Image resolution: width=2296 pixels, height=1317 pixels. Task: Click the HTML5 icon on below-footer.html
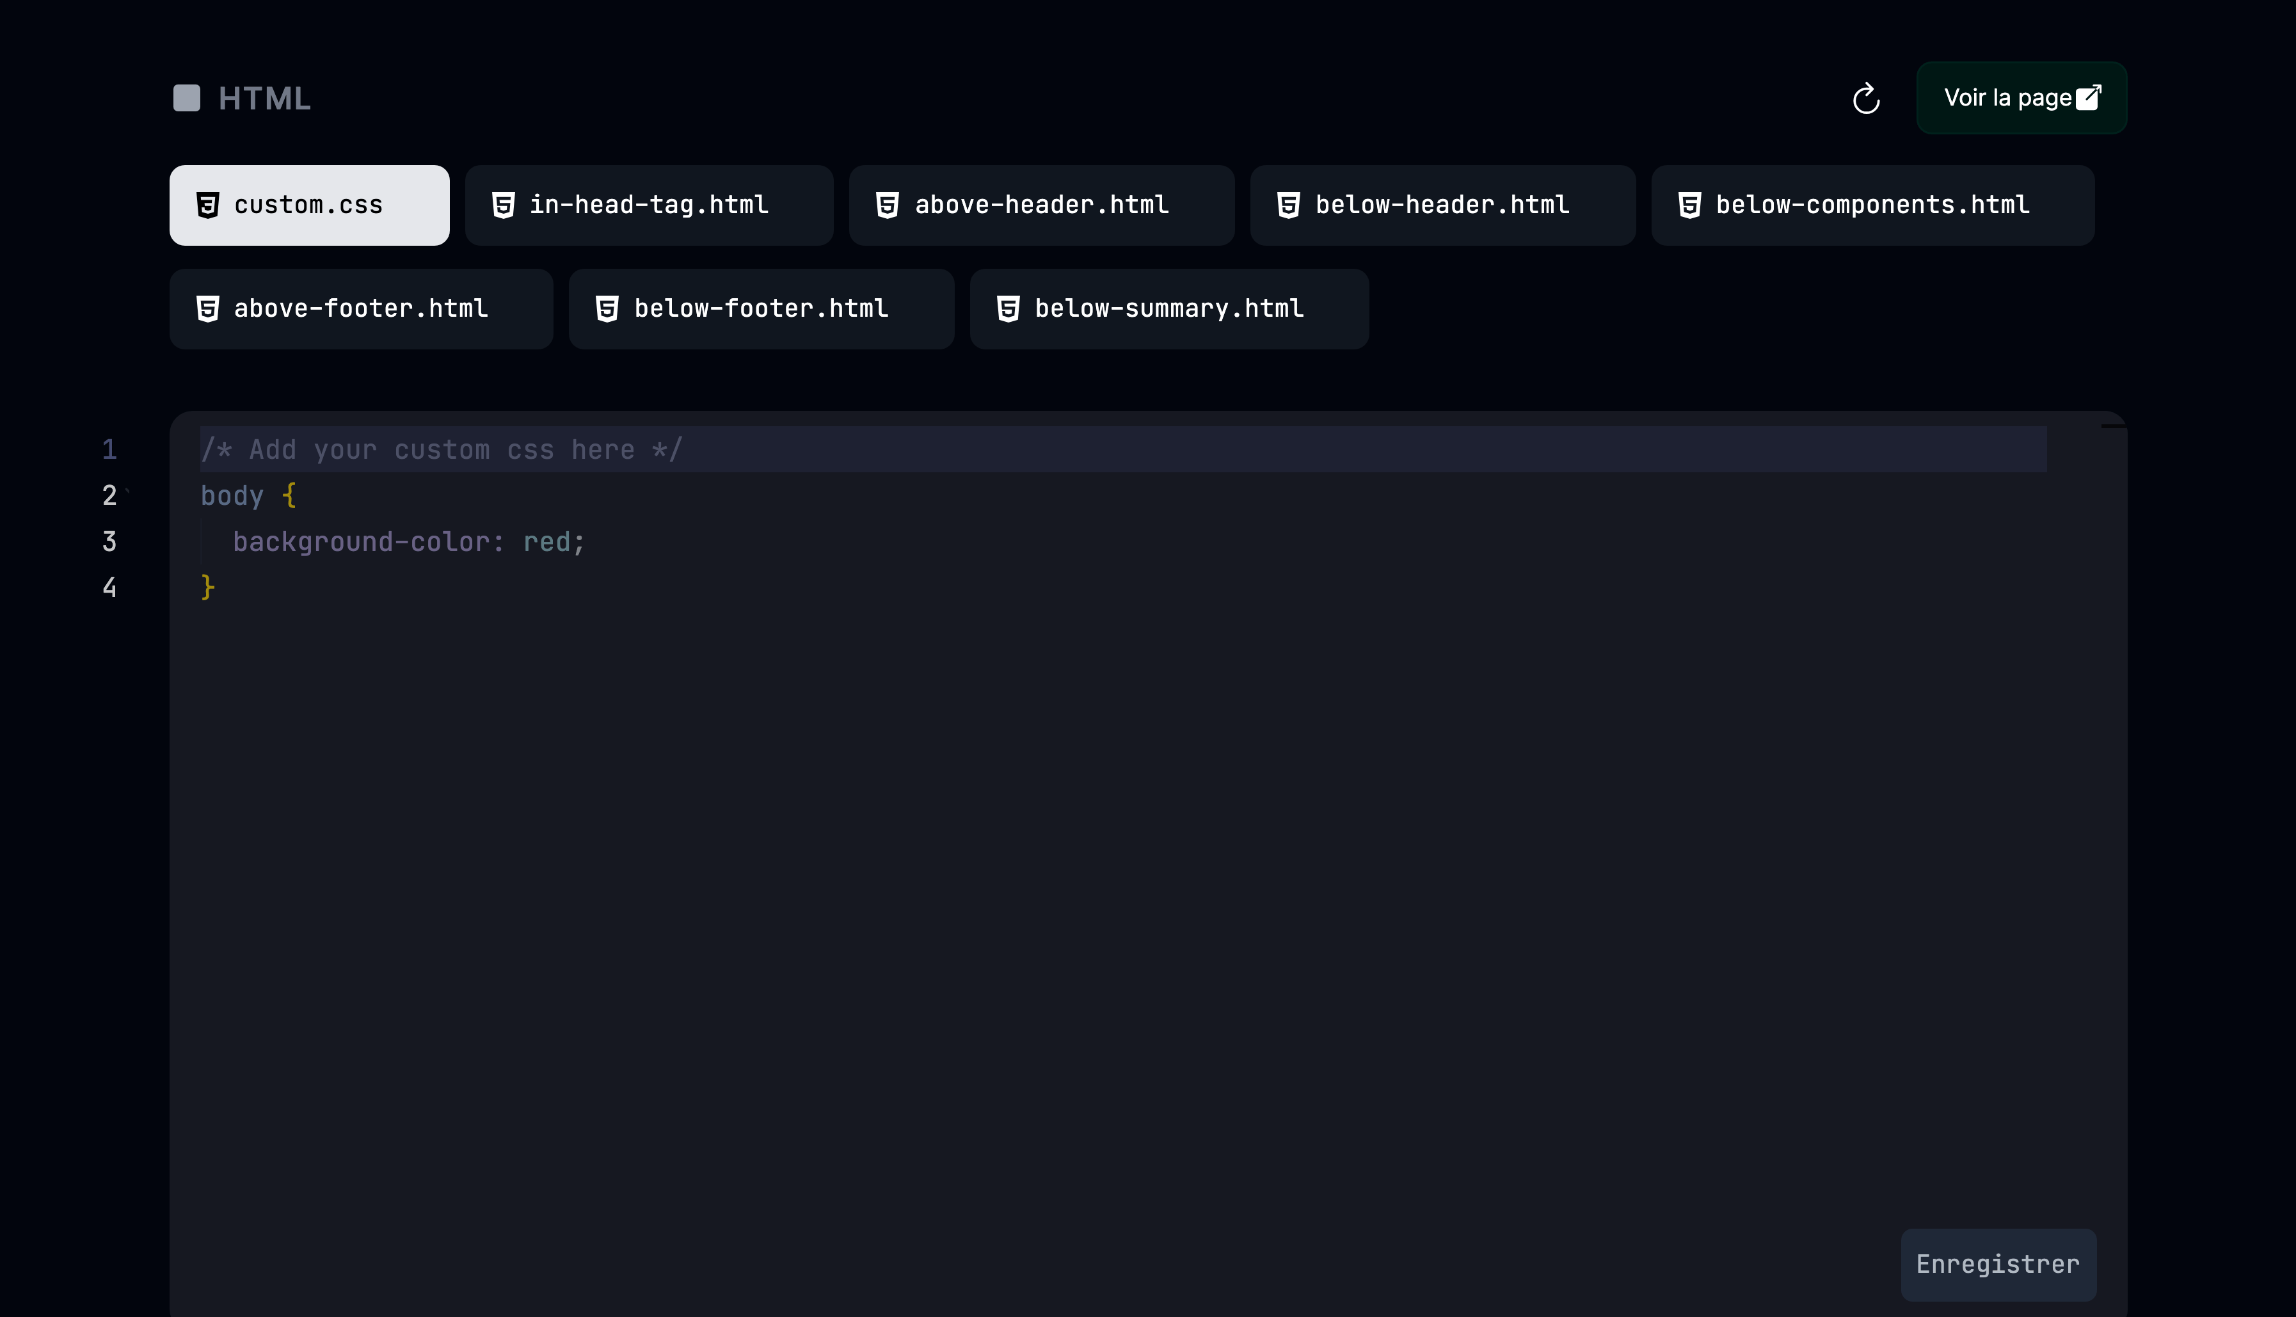(608, 308)
